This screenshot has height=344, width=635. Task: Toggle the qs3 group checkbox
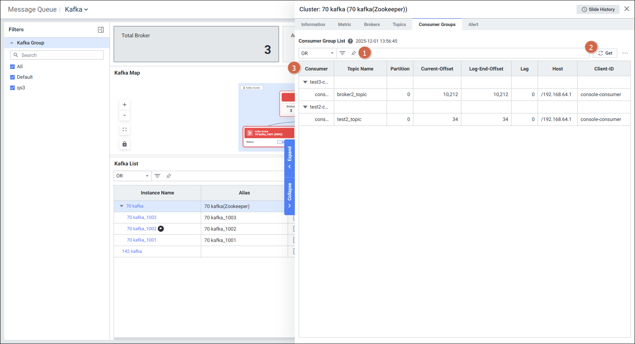(12, 88)
